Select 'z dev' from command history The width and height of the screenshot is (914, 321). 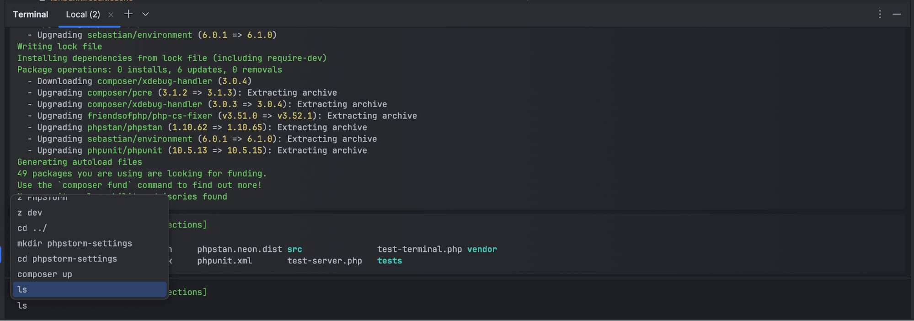(x=30, y=213)
